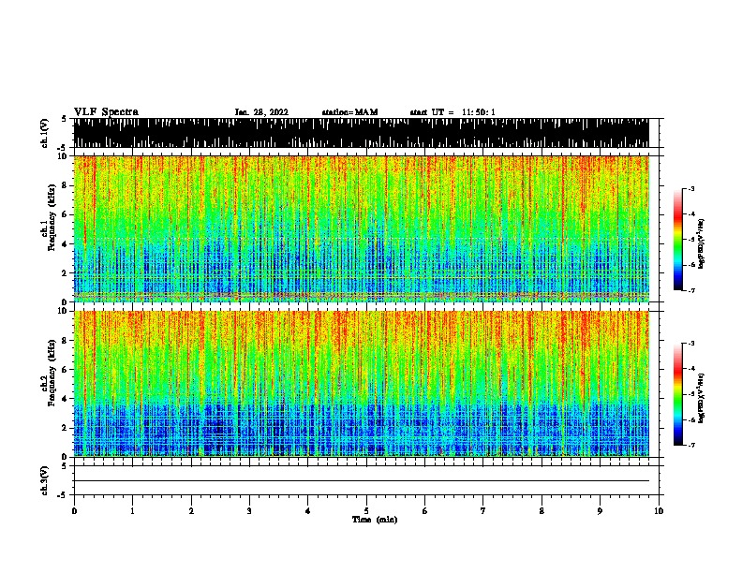Viewport: 742px width, 573px height.
Task: Click the 'ch.1(V)' waveform axis label
Action: [44, 133]
